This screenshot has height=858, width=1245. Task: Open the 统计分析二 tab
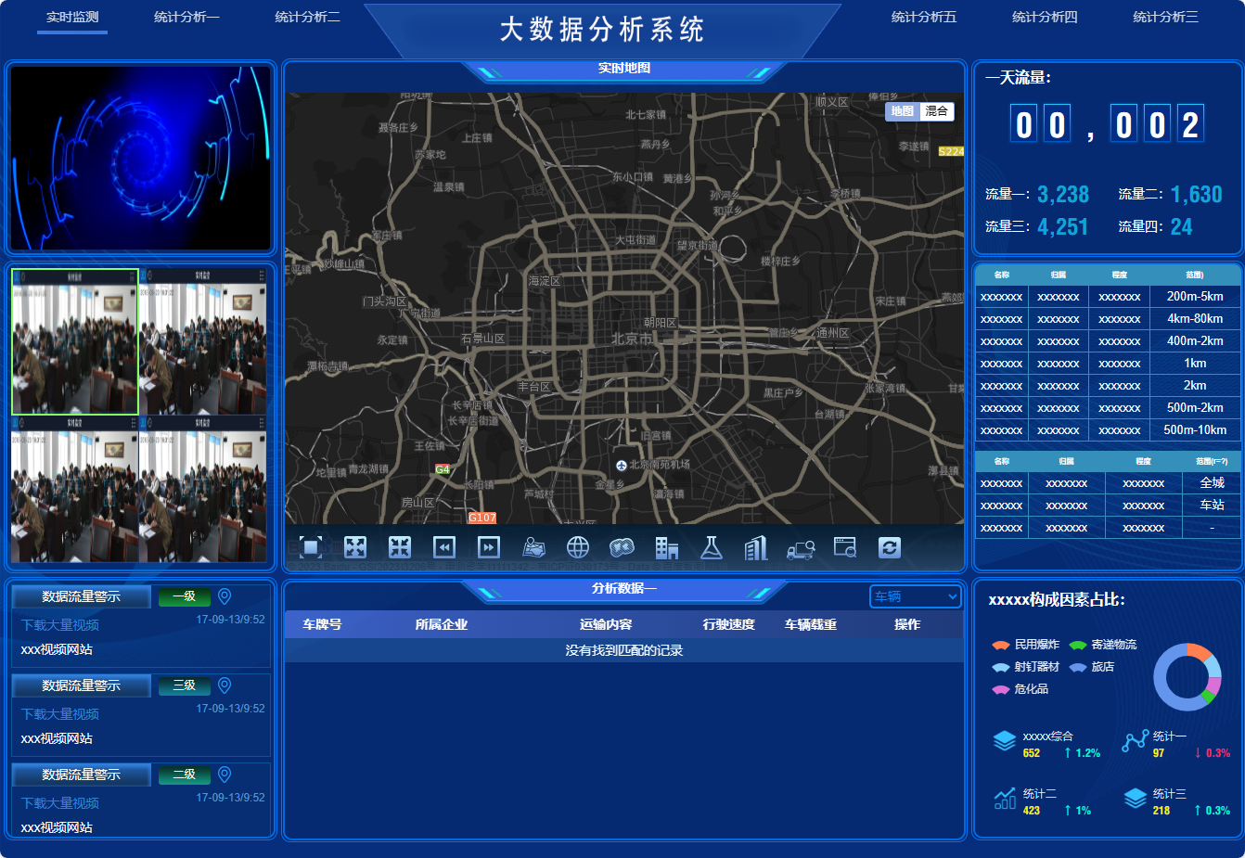(x=307, y=18)
